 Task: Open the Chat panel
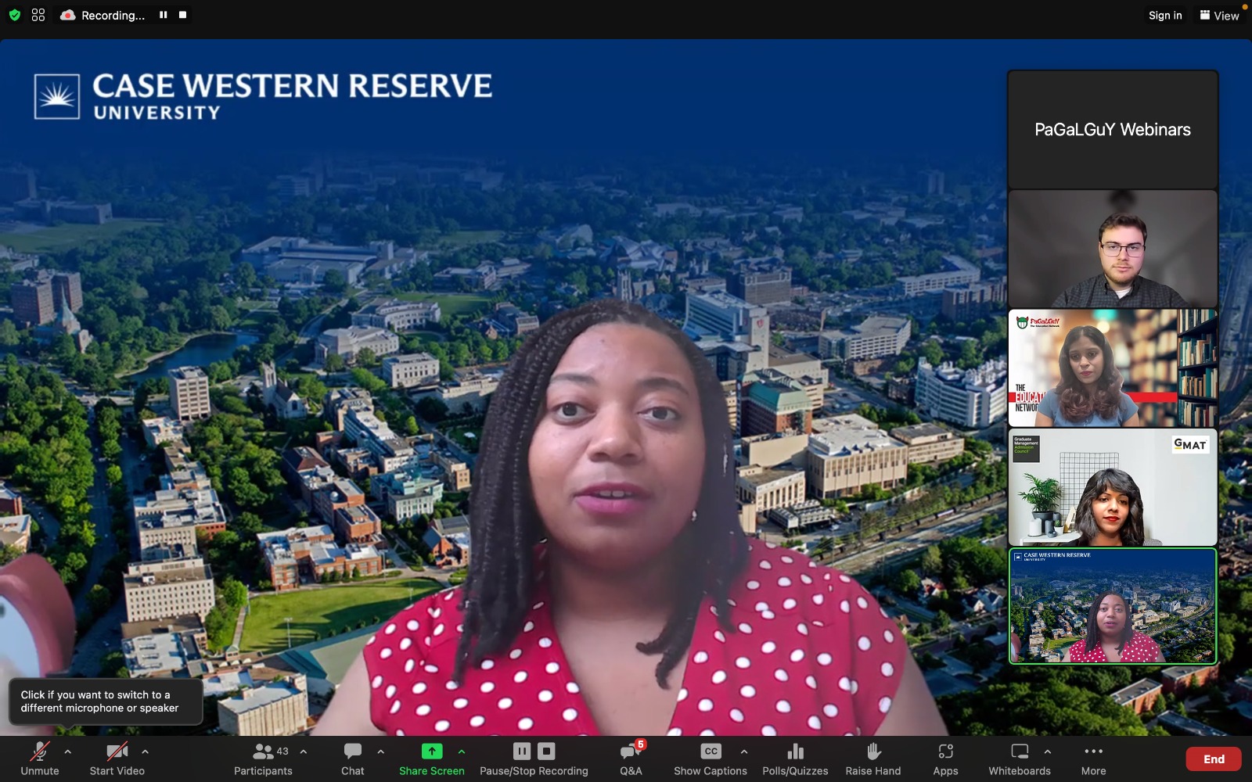[353, 759]
